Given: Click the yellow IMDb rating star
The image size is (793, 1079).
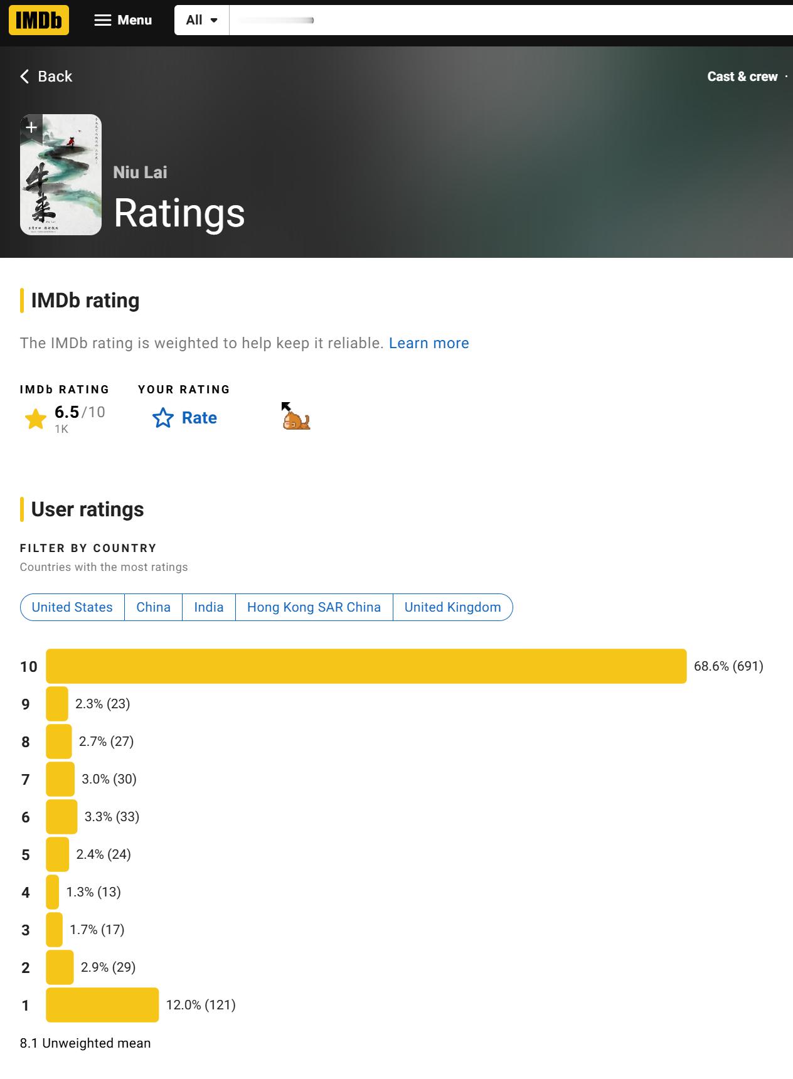Looking at the screenshot, I should pyautogui.click(x=36, y=419).
